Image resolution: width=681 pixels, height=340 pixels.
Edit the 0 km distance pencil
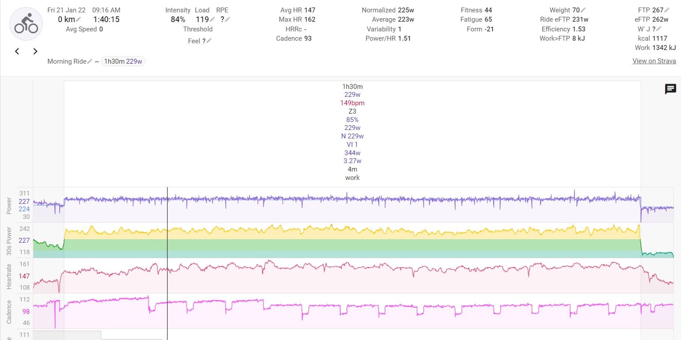[79, 19]
